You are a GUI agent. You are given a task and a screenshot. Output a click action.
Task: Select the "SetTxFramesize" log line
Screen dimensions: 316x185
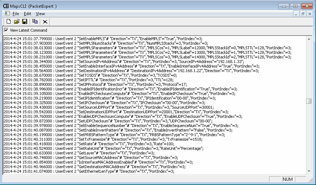[x=103, y=139]
